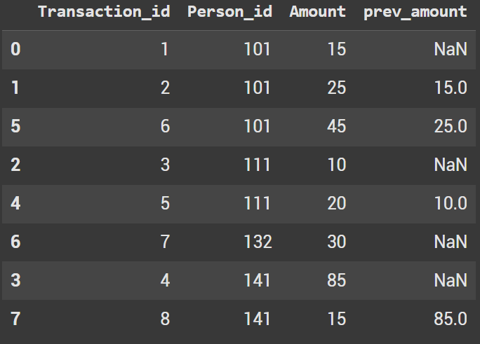
Task: Click the prev_amount cell showing 15.0
Action: tap(450, 88)
